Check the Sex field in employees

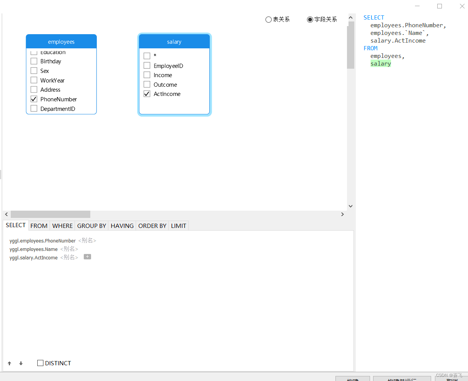[34, 71]
